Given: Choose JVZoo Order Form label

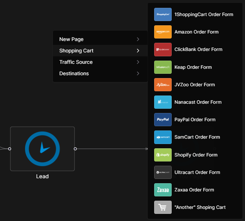Looking at the screenshot, I should pos(195,84).
